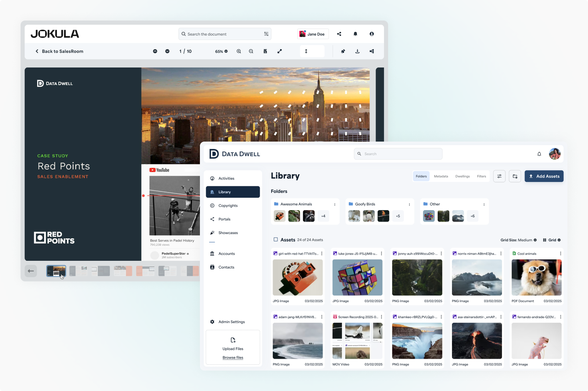Click the new folder icon button
Screen dimensions: 588x391
pyautogui.click(x=515, y=176)
